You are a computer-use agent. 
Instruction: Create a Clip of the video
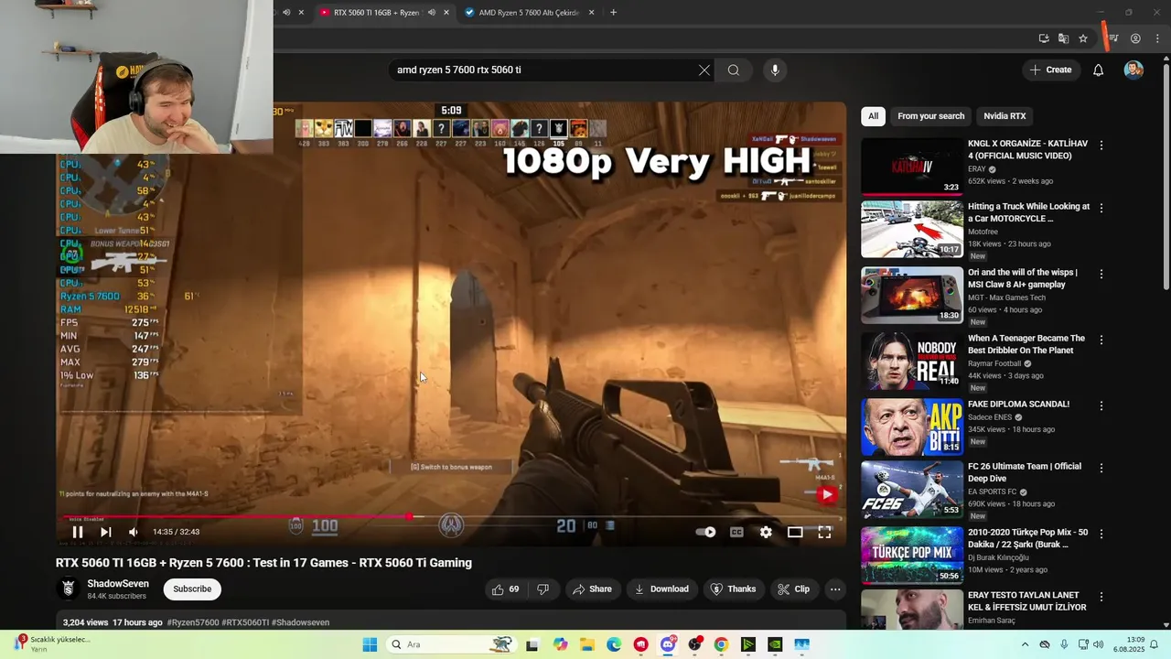[x=793, y=589]
